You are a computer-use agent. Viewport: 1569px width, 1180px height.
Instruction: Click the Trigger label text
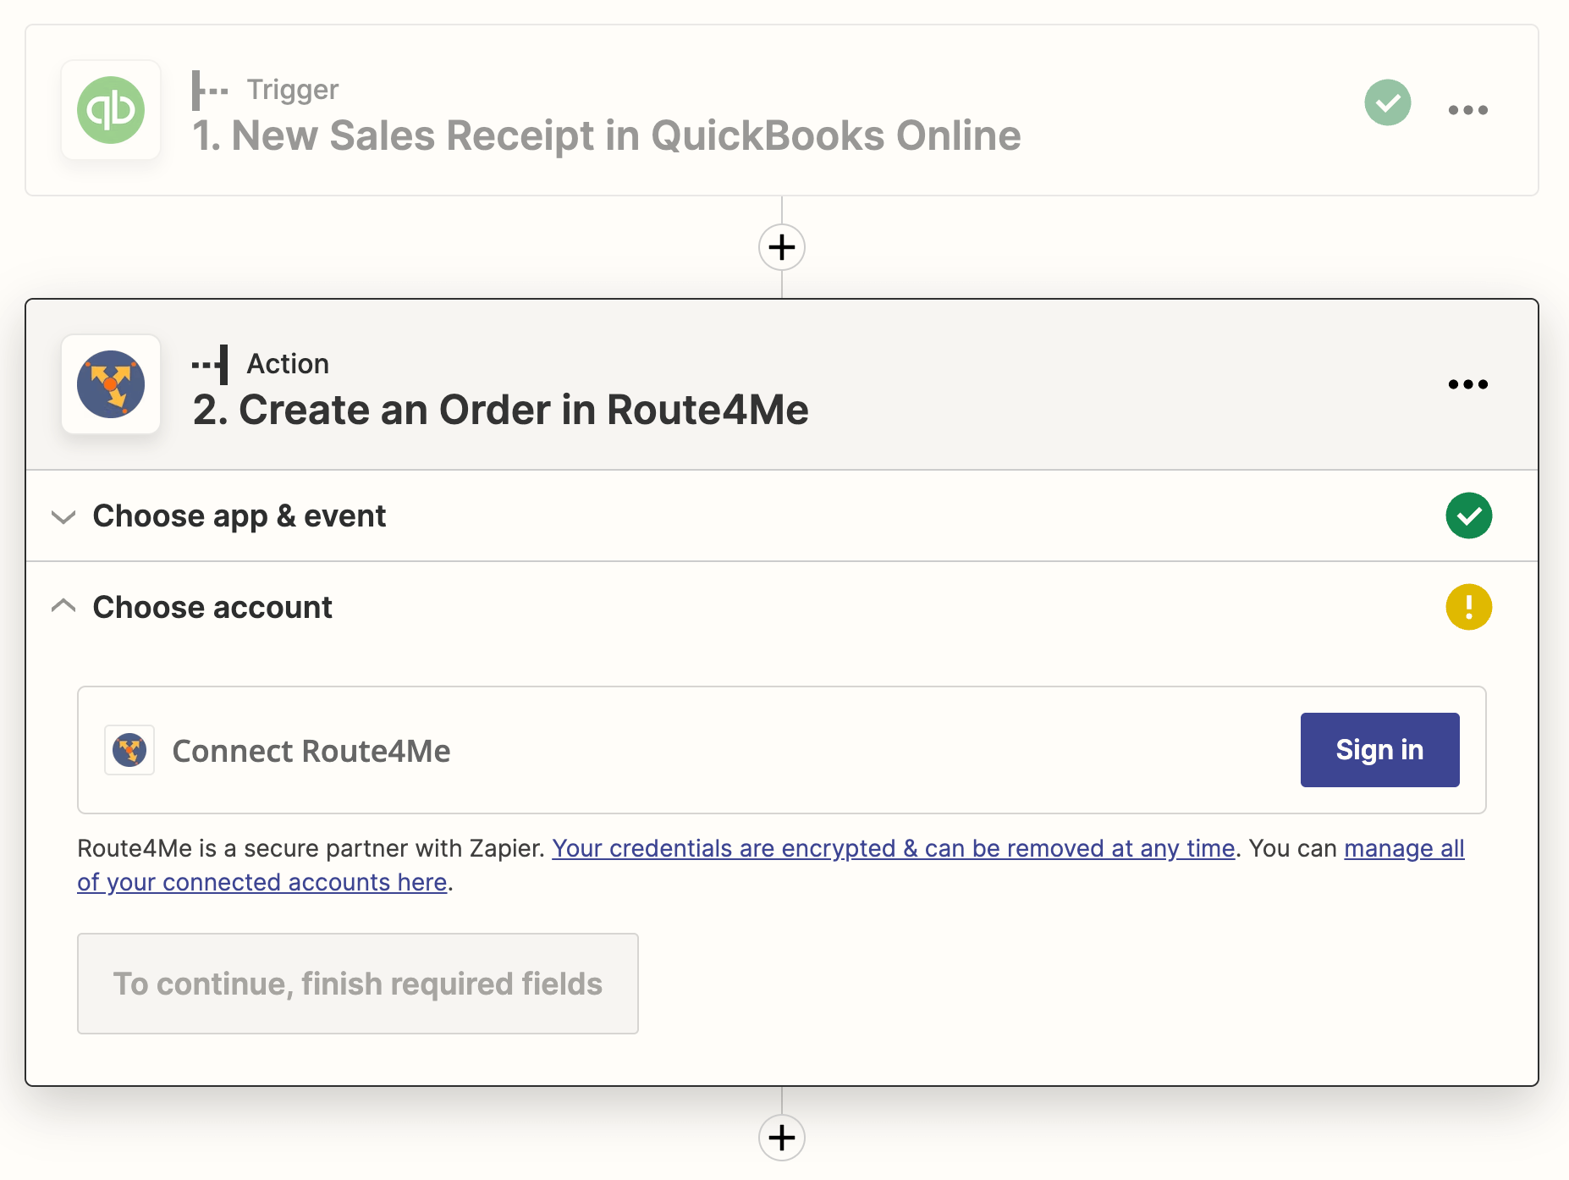point(293,90)
